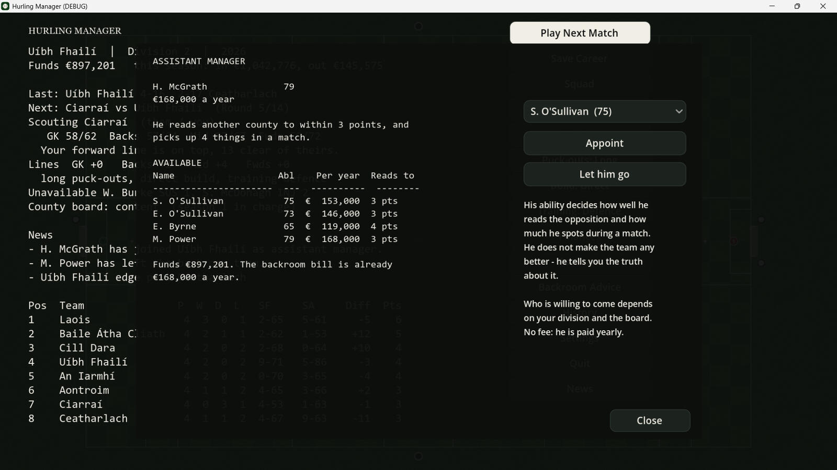Screen dimensions: 837x470
Task: Click the Reads to column header
Action: [x=392, y=175]
